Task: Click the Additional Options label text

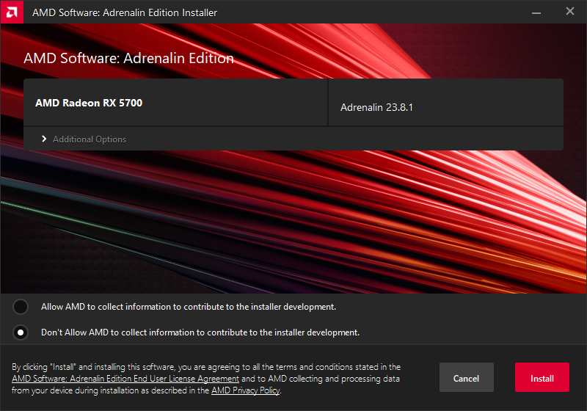Action: (90, 139)
